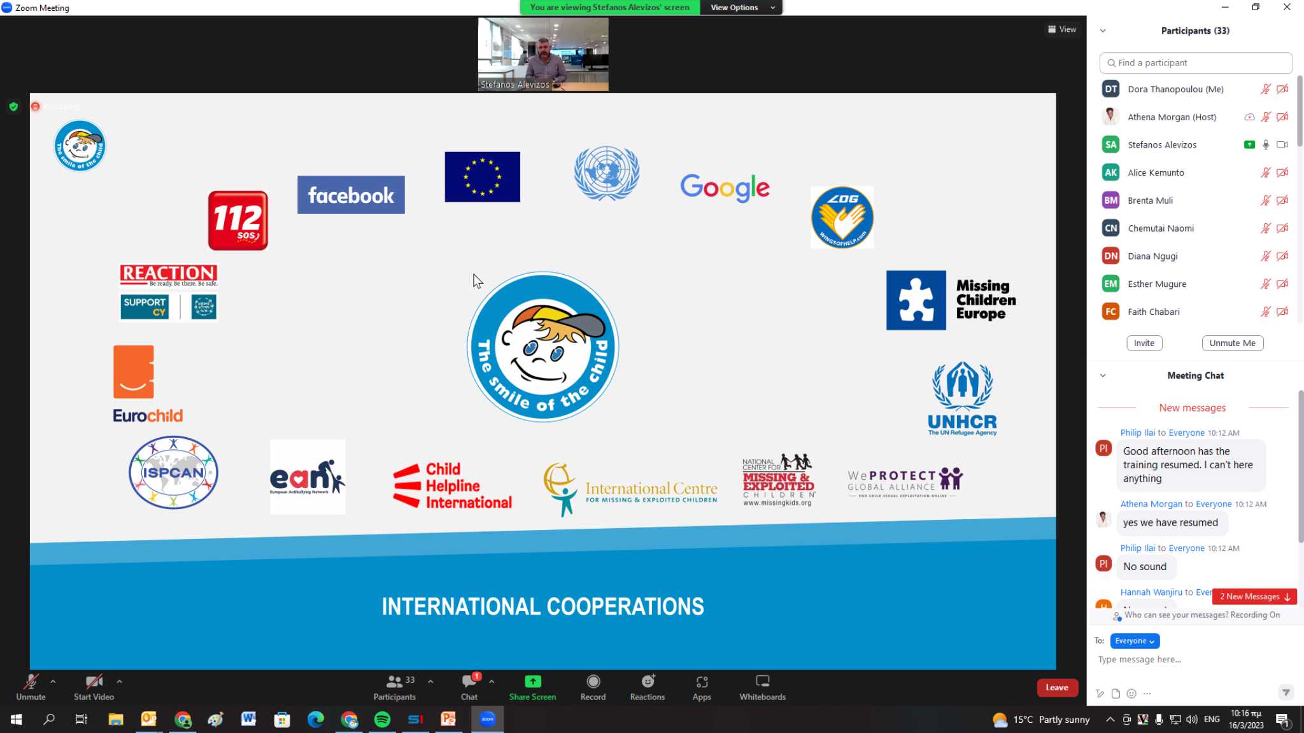This screenshot has width=1304, height=733.
Task: Open Whiteboards from the toolbar
Action: (762, 687)
